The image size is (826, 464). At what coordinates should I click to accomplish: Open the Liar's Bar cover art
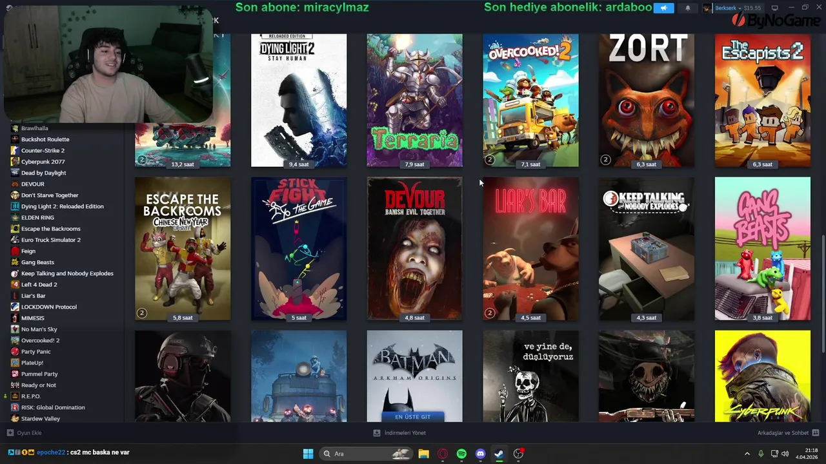[530, 249]
